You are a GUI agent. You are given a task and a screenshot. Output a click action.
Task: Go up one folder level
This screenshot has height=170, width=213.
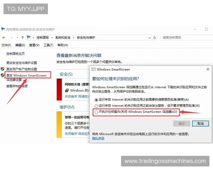click(x=23, y=38)
